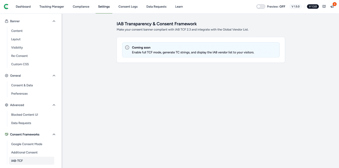This screenshot has height=168, width=339.
Task: Open Visibility banner settings
Action: (17, 47)
